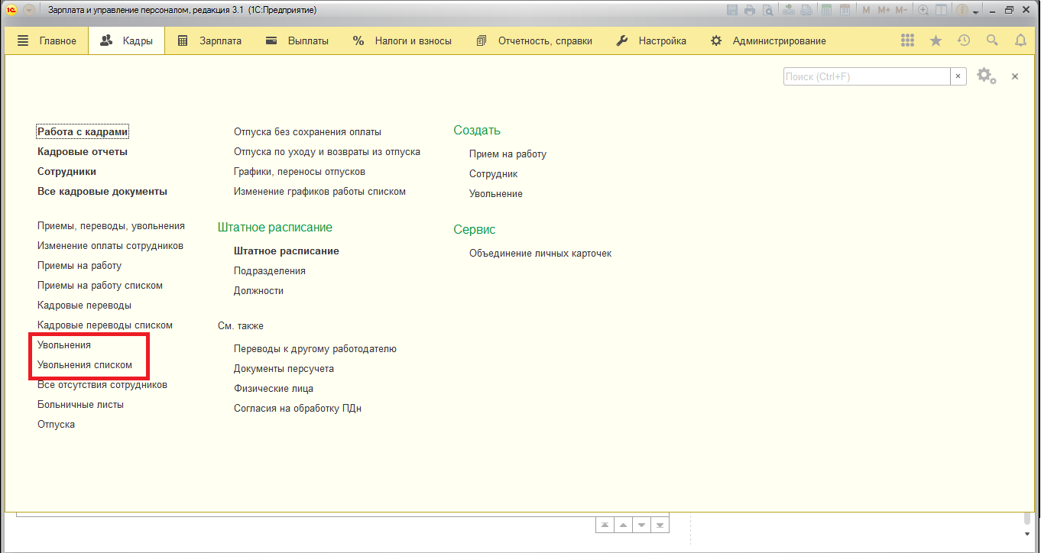Open Favorites star icon
Image resolution: width=1041 pixels, height=553 pixels.
(x=936, y=40)
